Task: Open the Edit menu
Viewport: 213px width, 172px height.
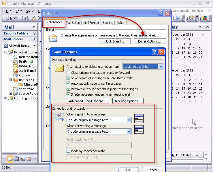Action: [19, 11]
